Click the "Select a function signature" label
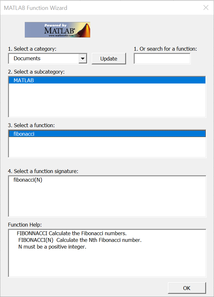This screenshot has width=214, height=297. point(43,171)
